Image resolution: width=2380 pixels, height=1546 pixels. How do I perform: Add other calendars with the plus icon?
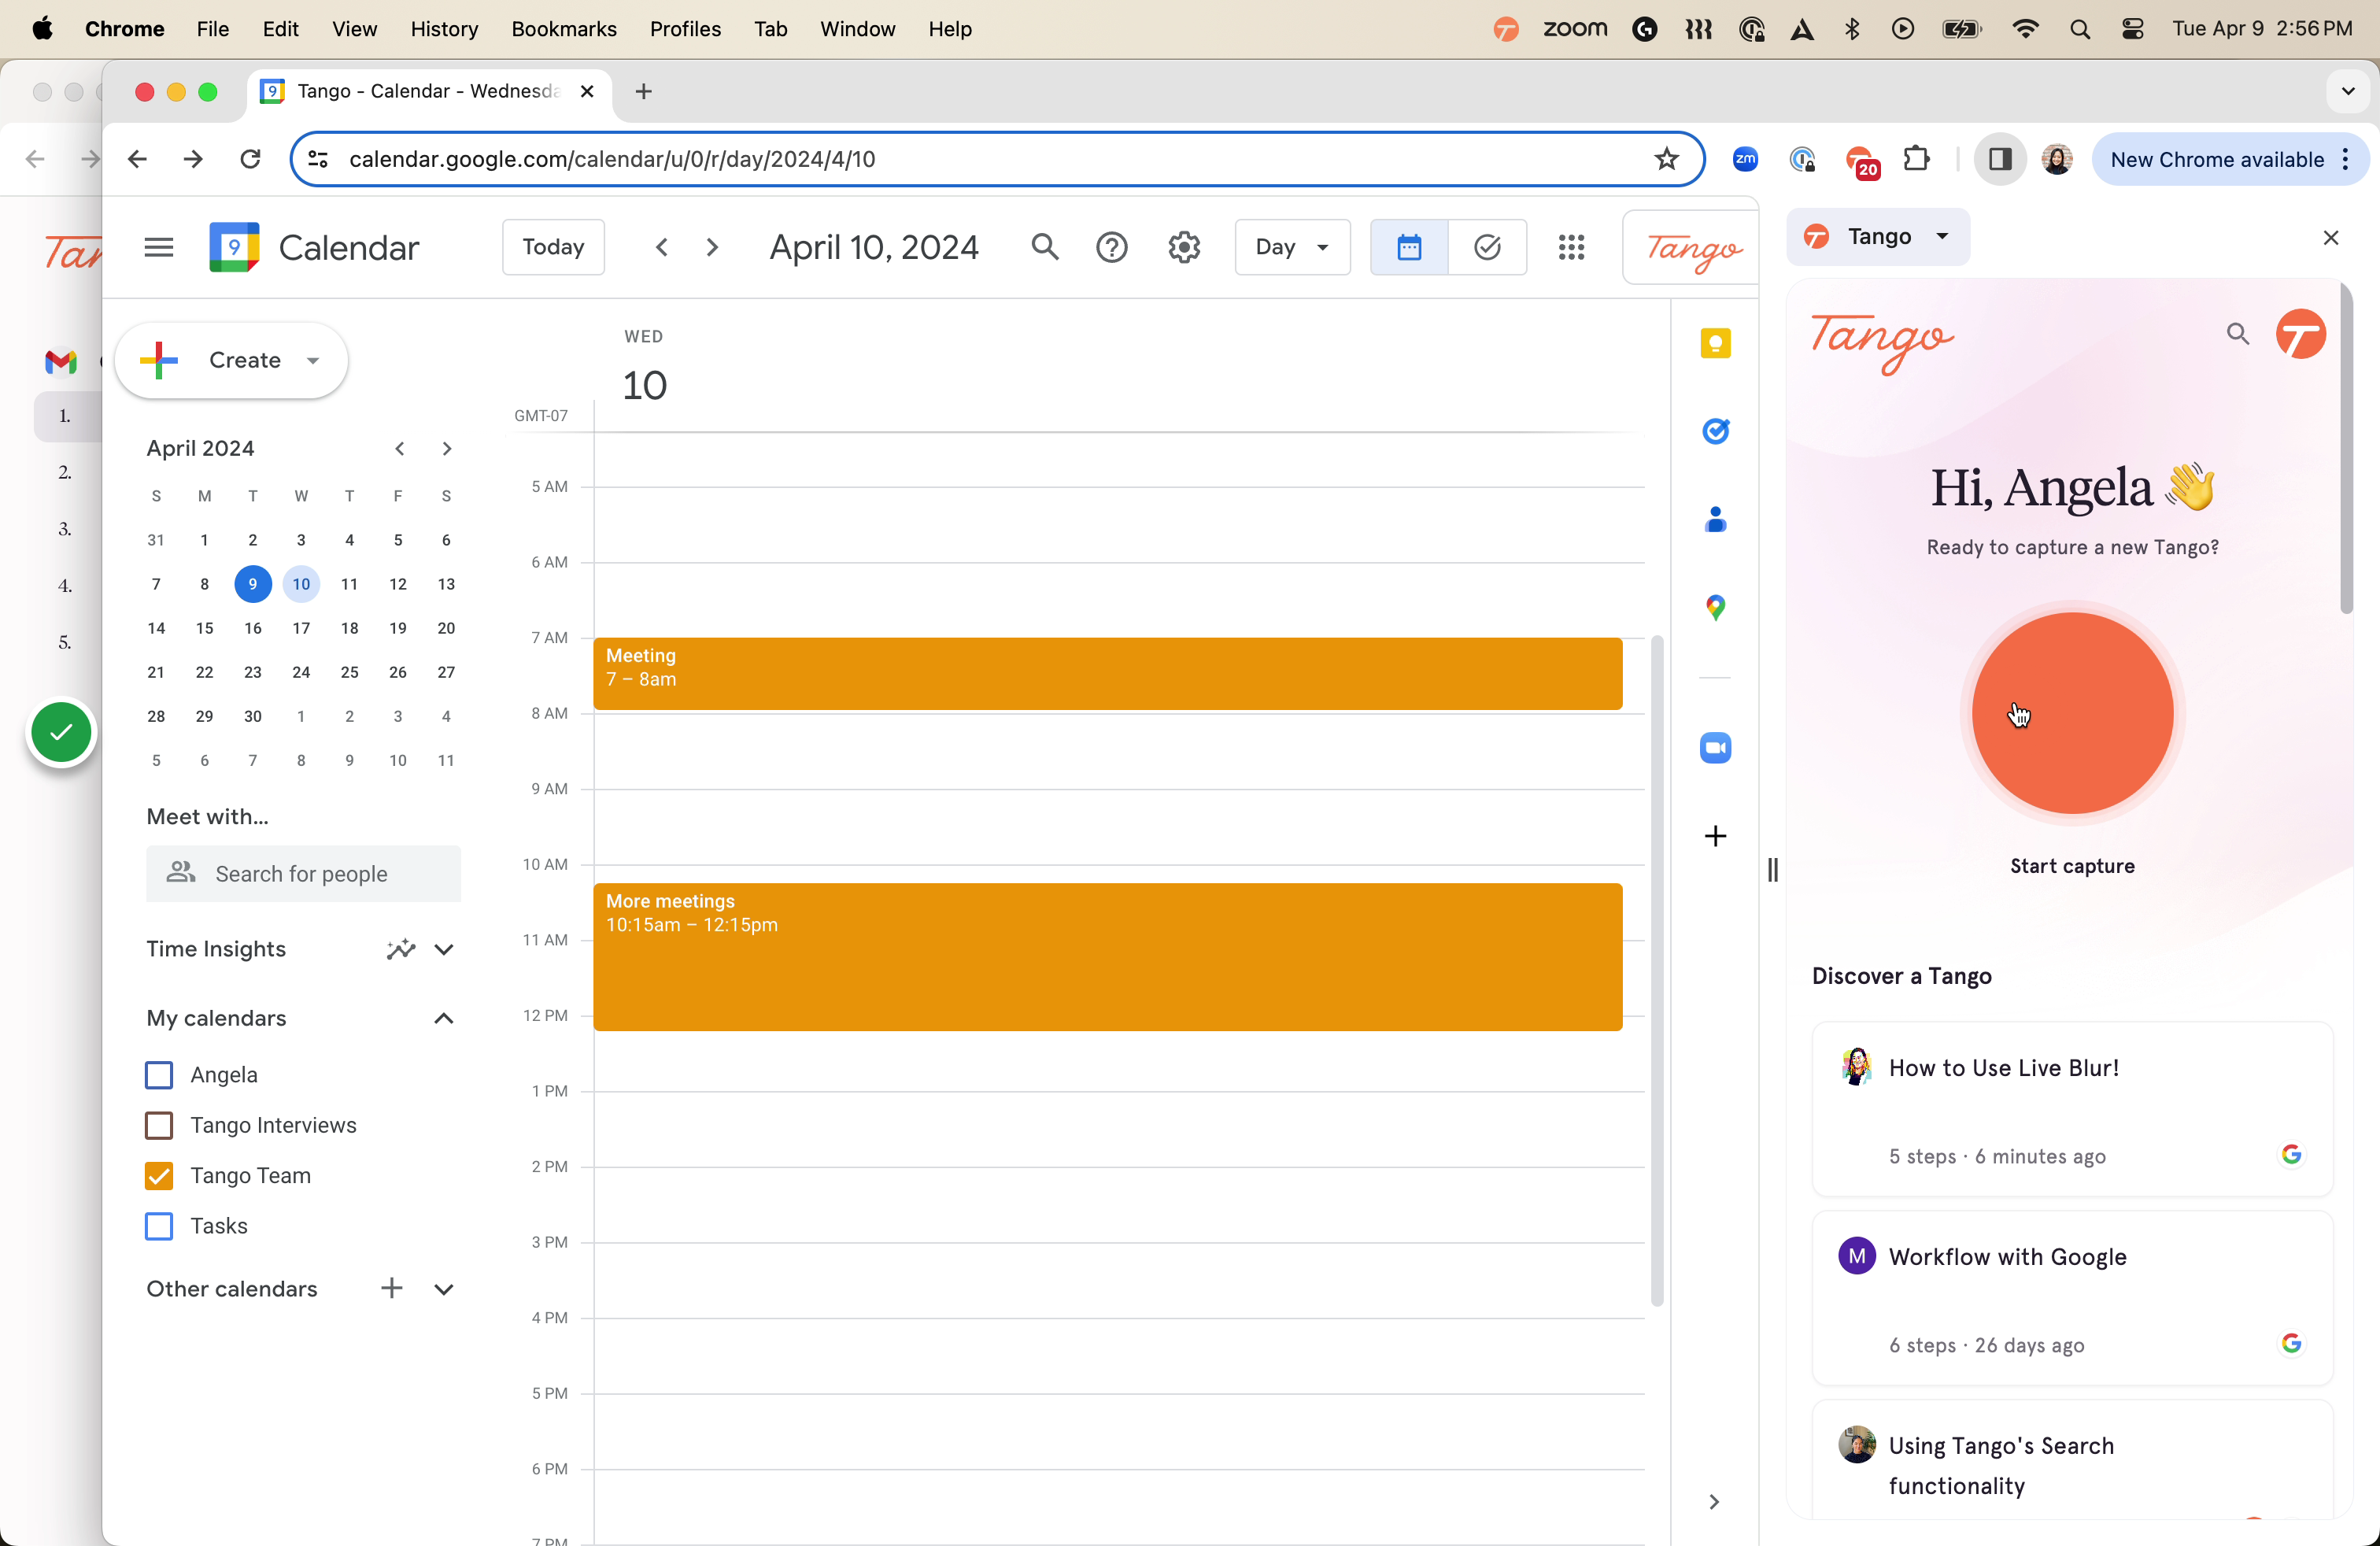392,1288
